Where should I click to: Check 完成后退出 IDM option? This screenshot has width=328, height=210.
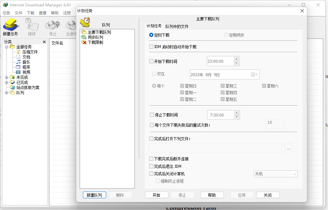coord(152,166)
